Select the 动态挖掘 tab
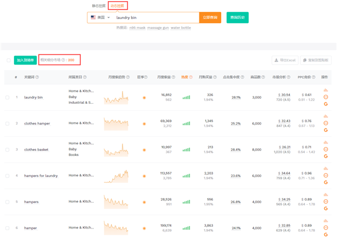The image size is (337, 238). (x=118, y=6)
